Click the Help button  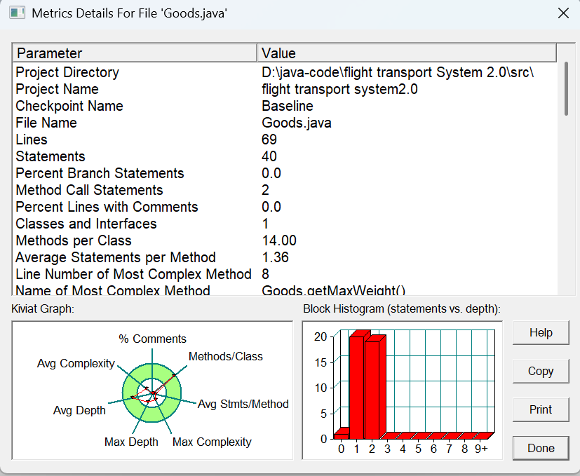(x=541, y=332)
